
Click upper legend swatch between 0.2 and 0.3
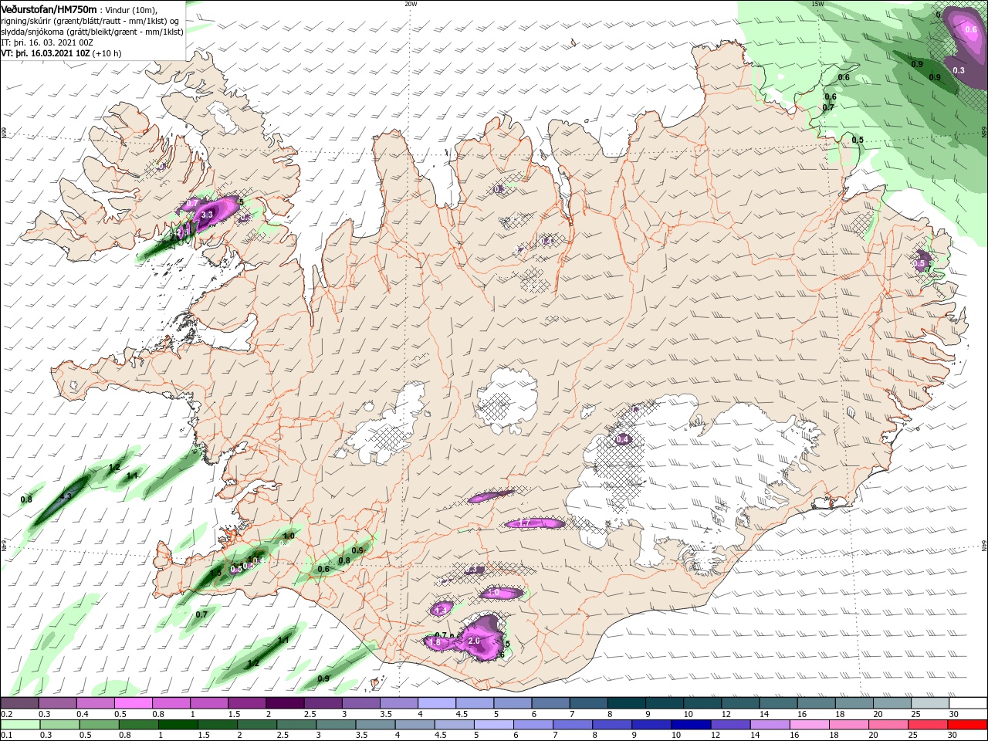pyautogui.click(x=19, y=703)
